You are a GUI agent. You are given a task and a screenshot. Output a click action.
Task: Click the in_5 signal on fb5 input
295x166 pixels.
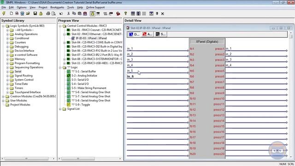click(x=130, y=71)
